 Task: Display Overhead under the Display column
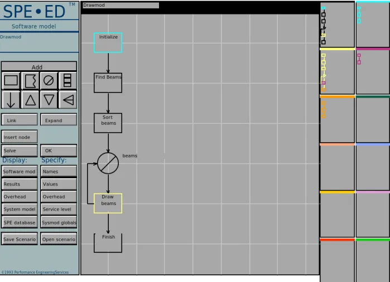[20, 197]
